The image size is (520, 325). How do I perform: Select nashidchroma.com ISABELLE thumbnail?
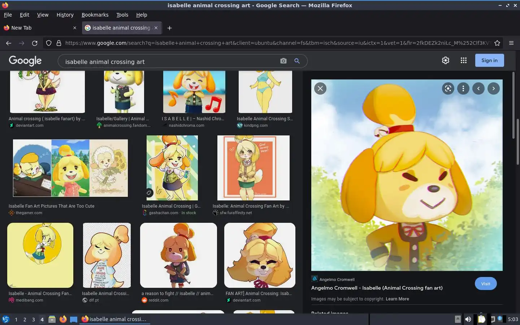pyautogui.click(x=194, y=92)
